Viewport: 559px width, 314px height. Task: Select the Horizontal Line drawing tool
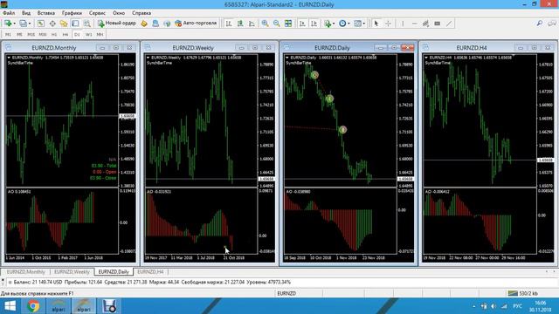414,24
